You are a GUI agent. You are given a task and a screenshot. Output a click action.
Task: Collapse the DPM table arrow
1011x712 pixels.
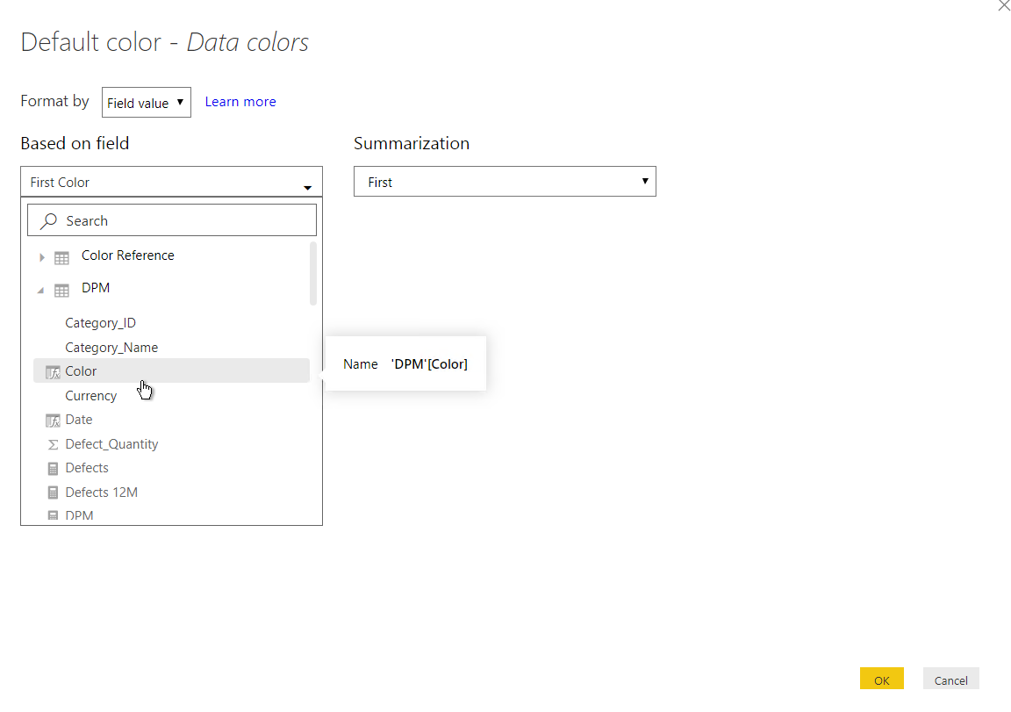click(40, 291)
